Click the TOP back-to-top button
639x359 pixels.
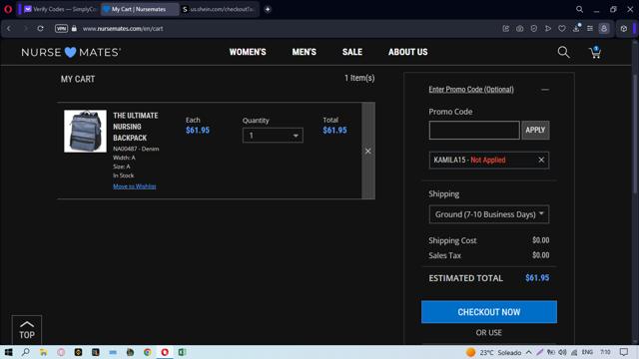[x=27, y=330]
